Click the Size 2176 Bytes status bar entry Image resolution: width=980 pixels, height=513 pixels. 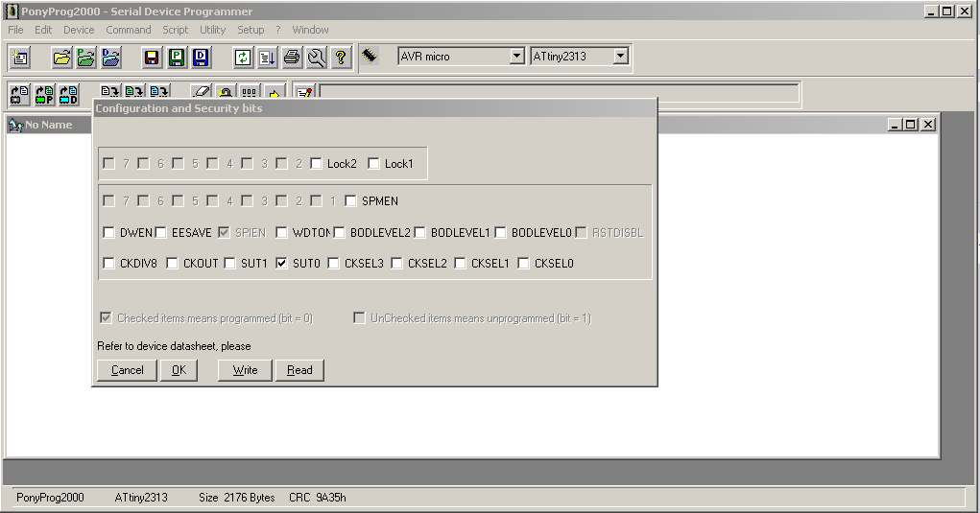pyautogui.click(x=237, y=498)
